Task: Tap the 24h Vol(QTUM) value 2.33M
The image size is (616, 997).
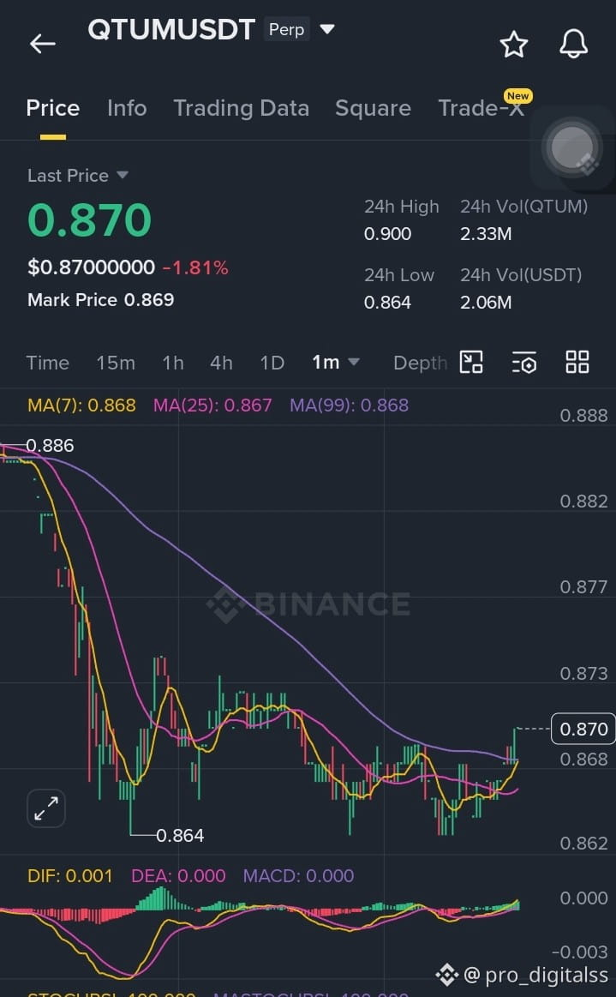Action: click(486, 234)
